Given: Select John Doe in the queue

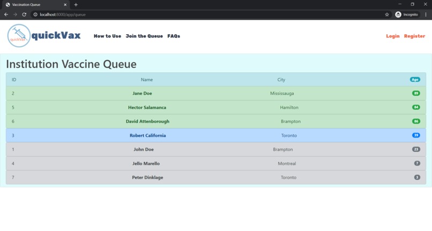Looking at the screenshot, I should (x=144, y=149).
